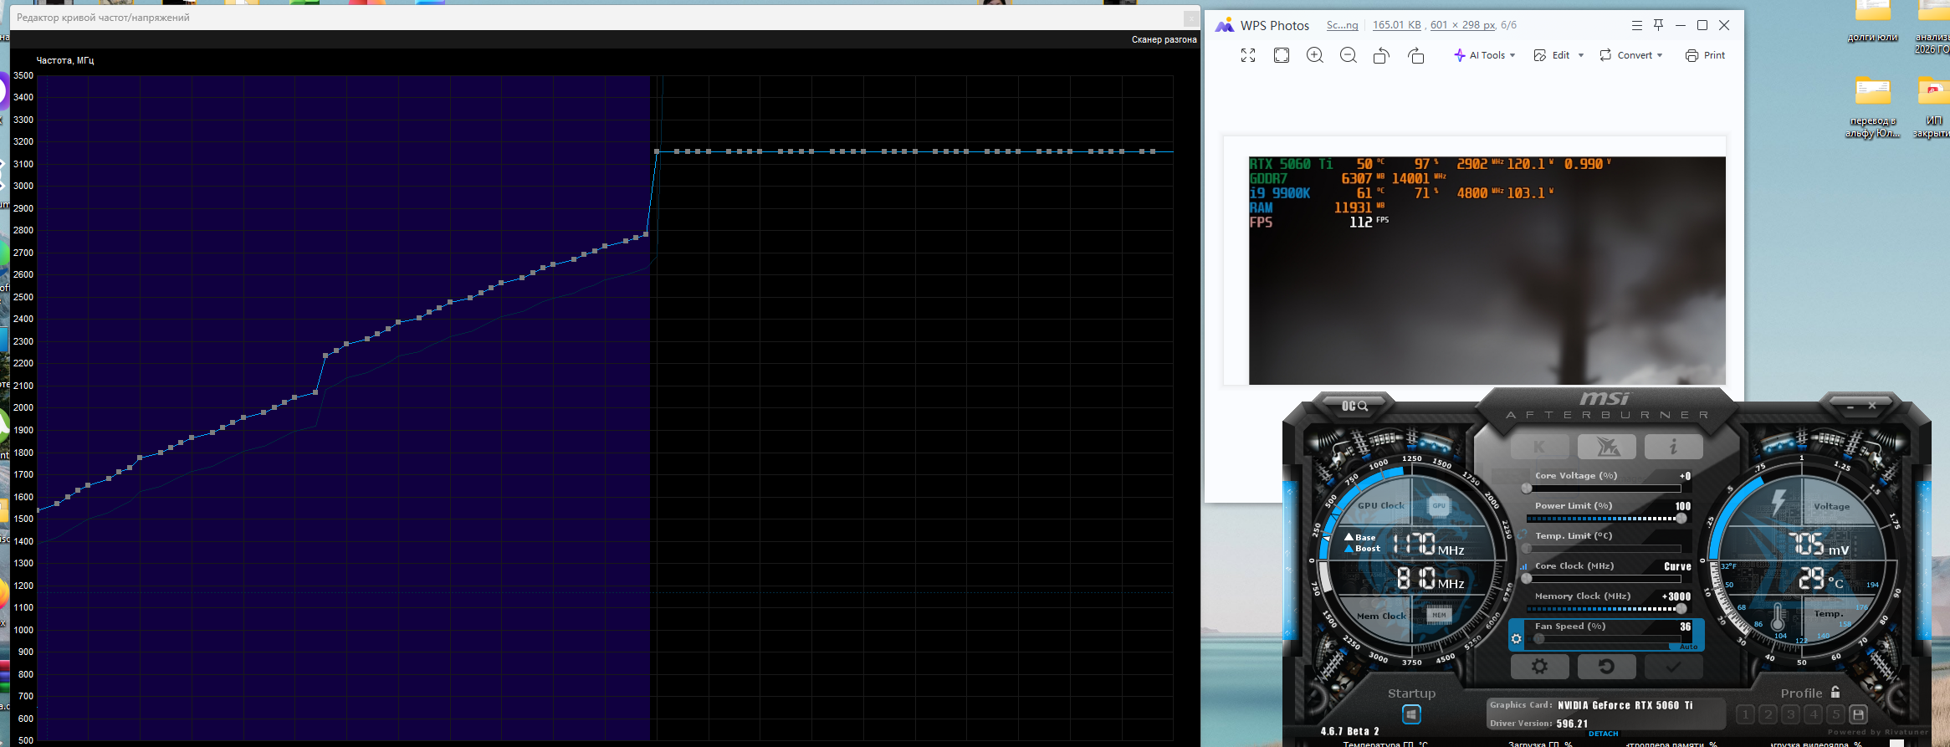Click the Core Clock (MHz) slider handle
The image size is (1950, 747).
1527,579
